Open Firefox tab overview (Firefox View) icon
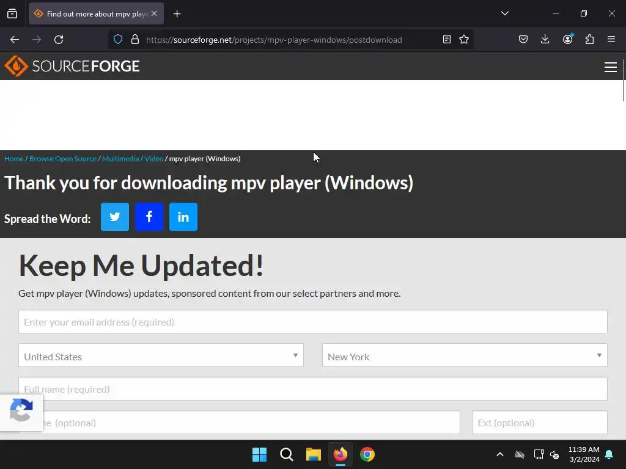 coord(12,13)
